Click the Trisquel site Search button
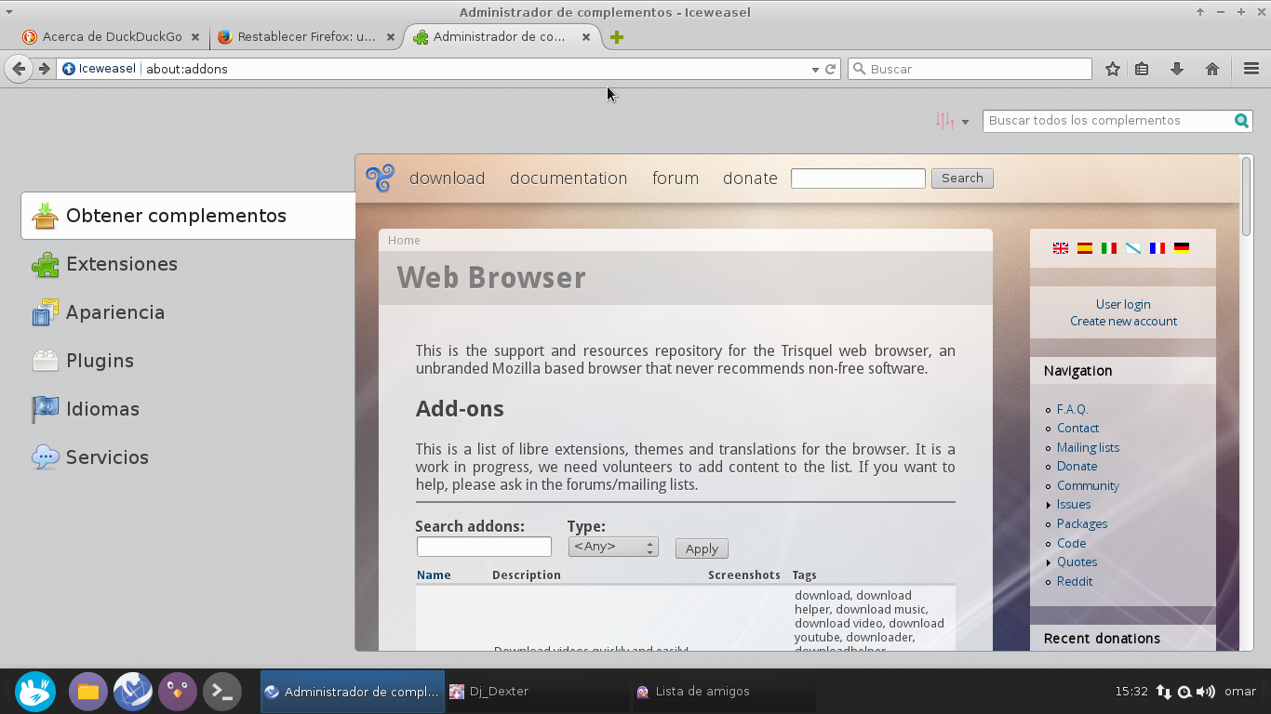 (x=962, y=178)
